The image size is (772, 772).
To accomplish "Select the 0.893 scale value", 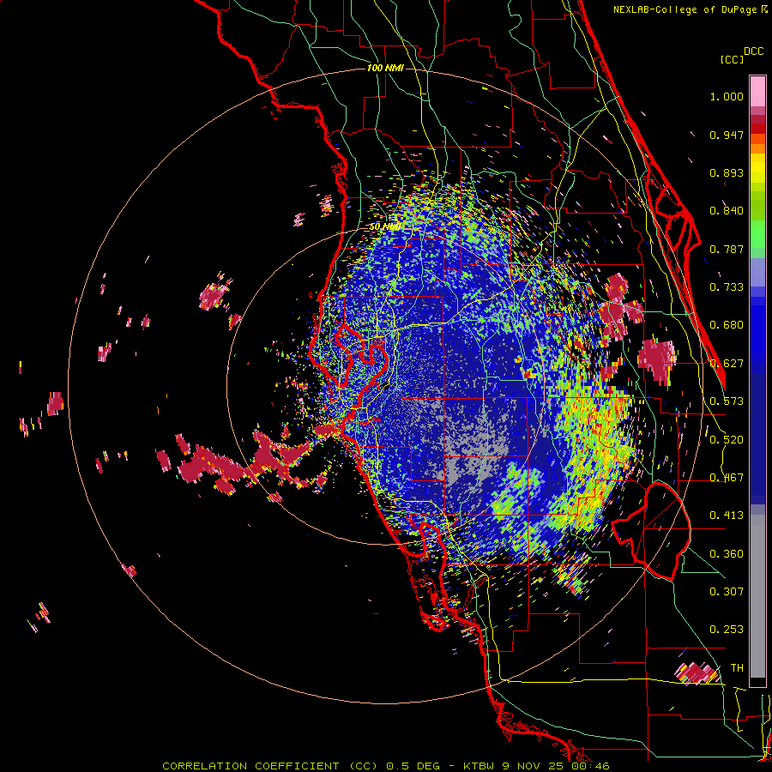I will [x=727, y=172].
